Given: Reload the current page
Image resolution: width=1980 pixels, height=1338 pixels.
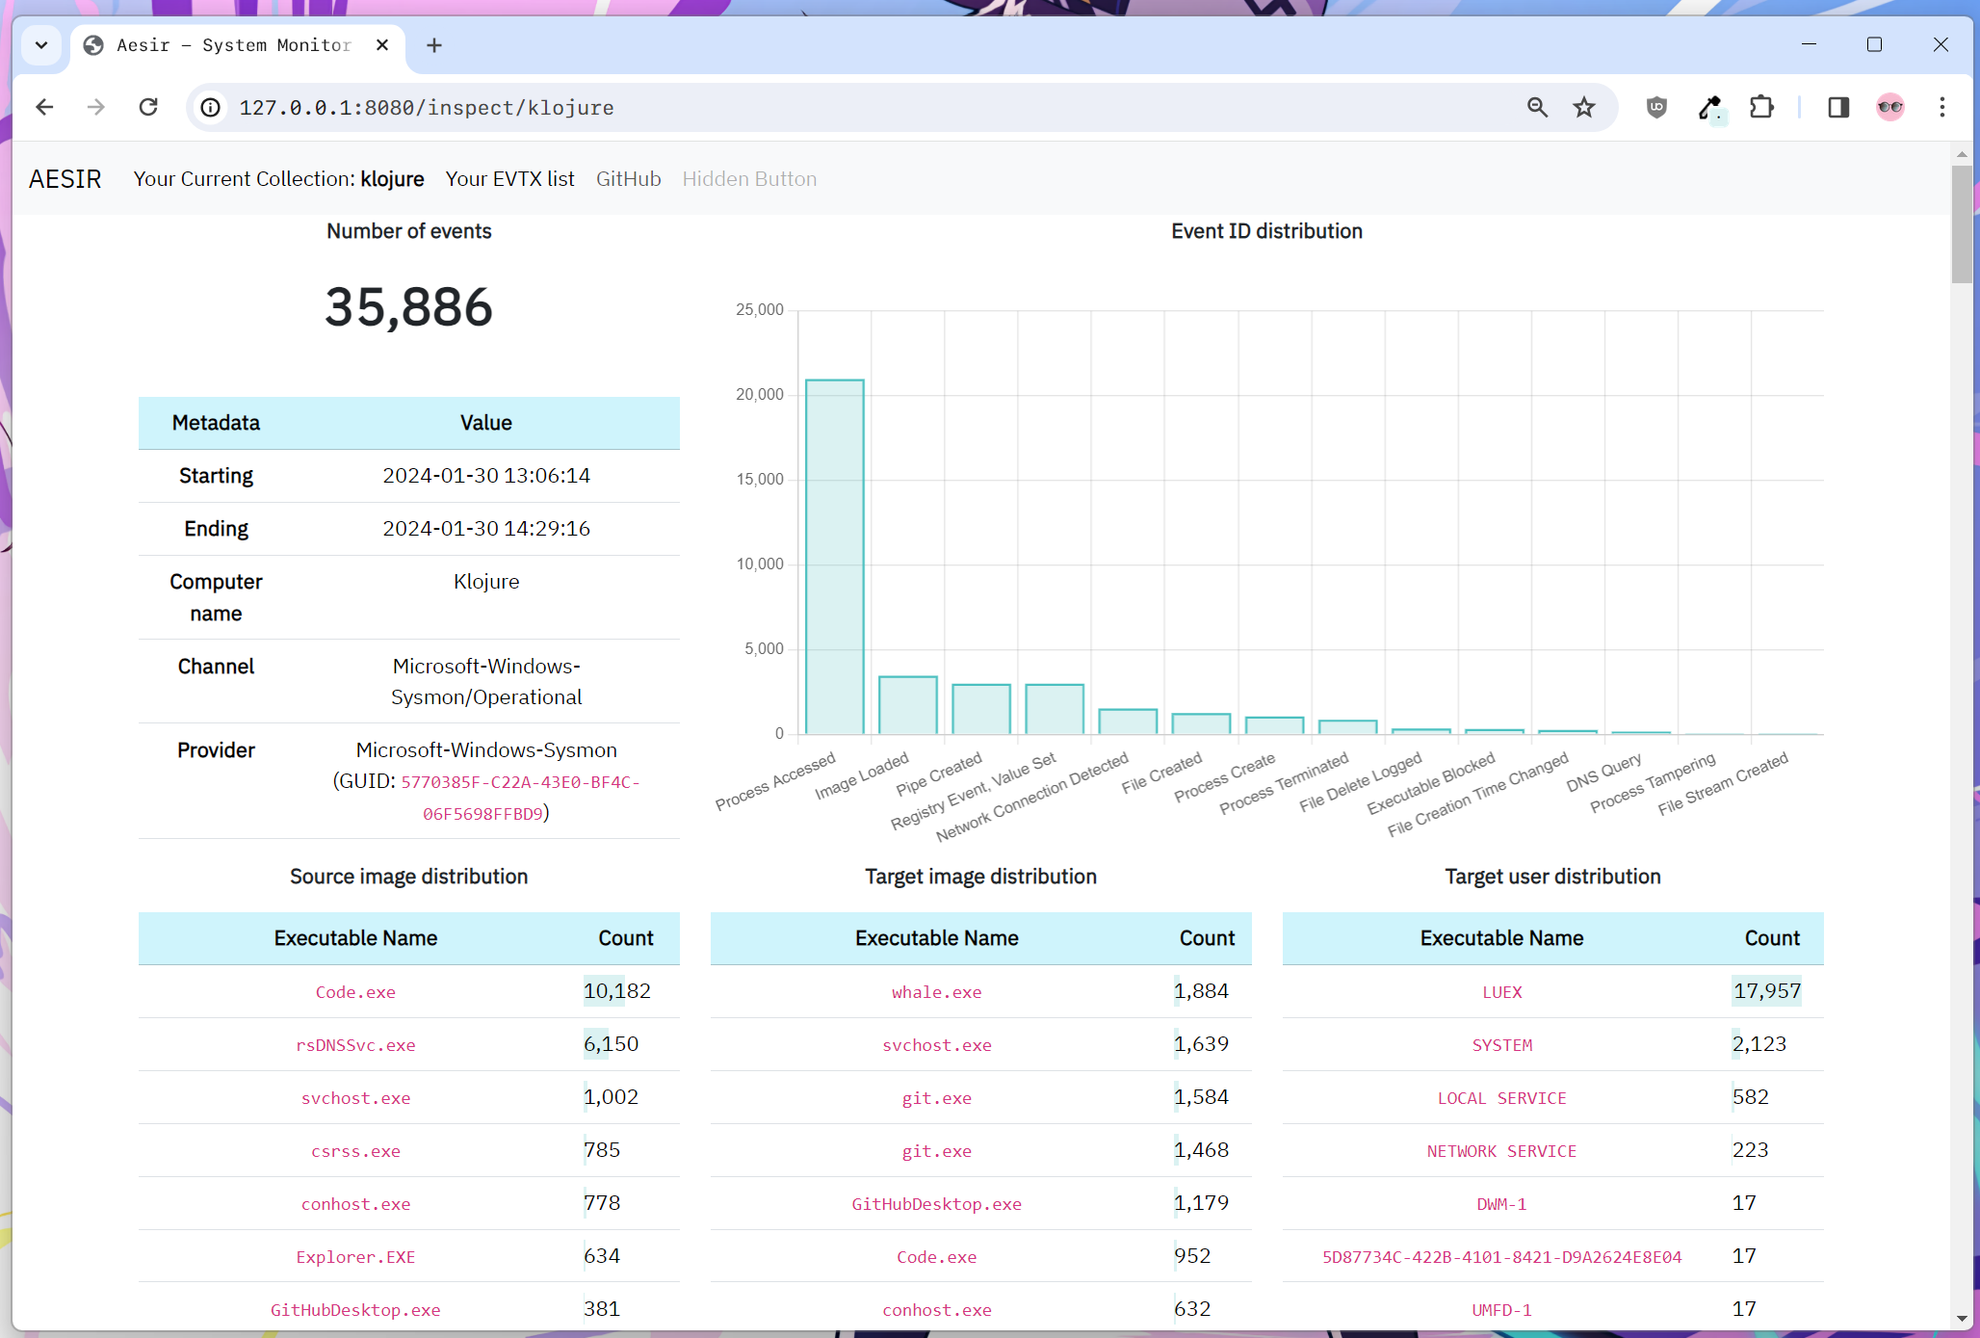Looking at the screenshot, I should 148,107.
